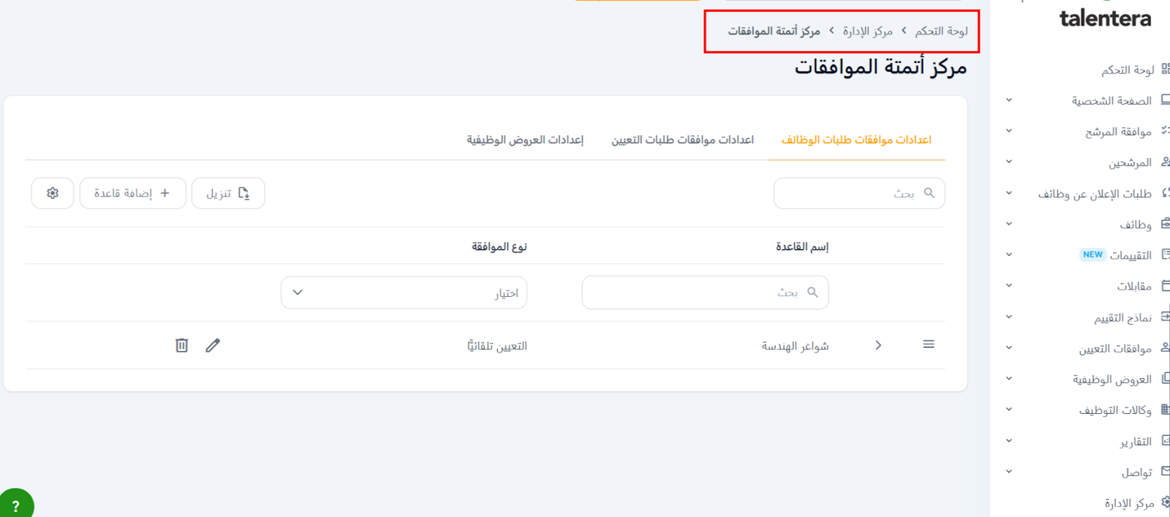The width and height of the screenshot is (1170, 517).
Task: Click لوحة التحكم breadcrumb link
Action: click(x=941, y=31)
